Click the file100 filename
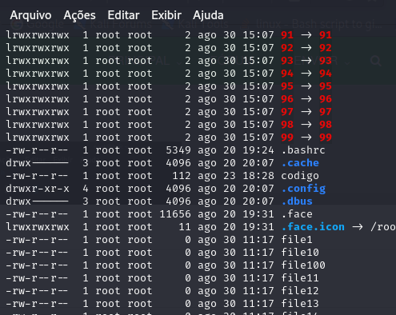This screenshot has width=396, height=315. click(303, 265)
